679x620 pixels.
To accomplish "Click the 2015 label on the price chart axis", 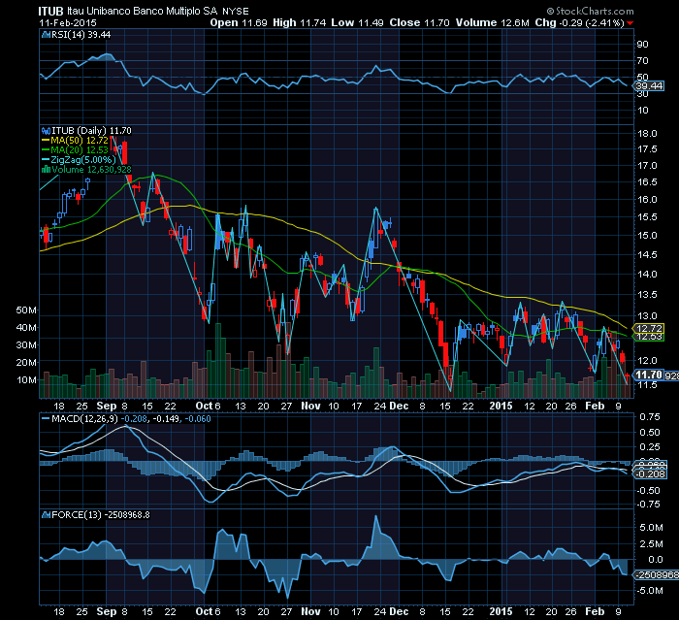I will [x=501, y=406].
